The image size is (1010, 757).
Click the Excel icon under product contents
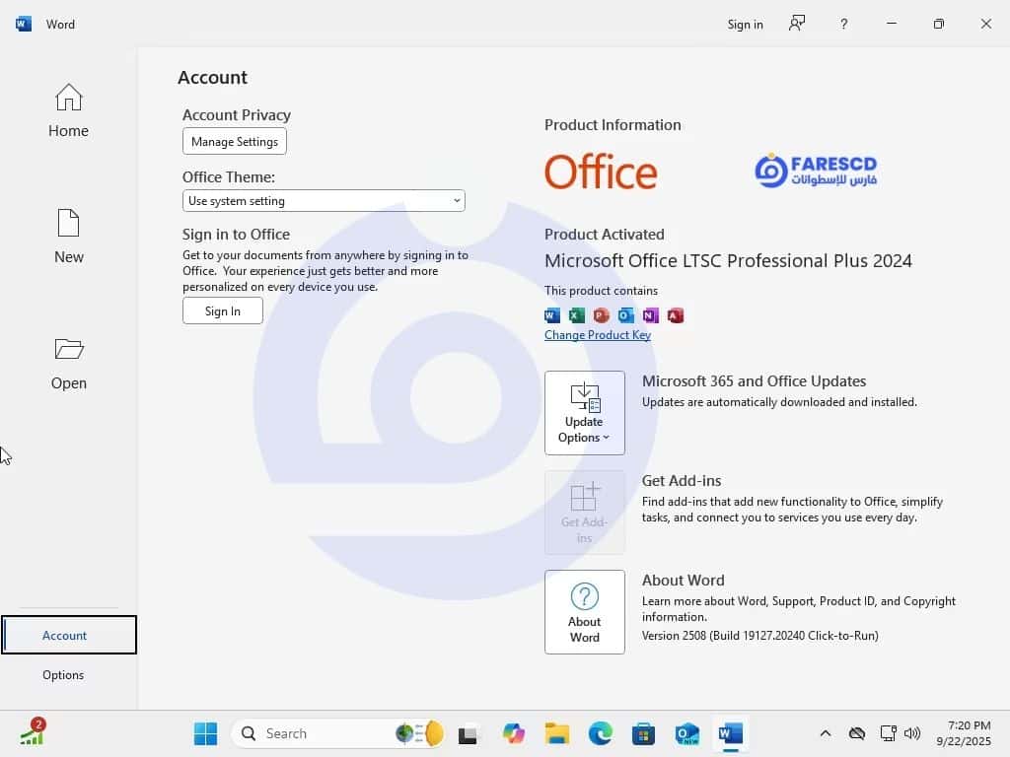point(577,315)
